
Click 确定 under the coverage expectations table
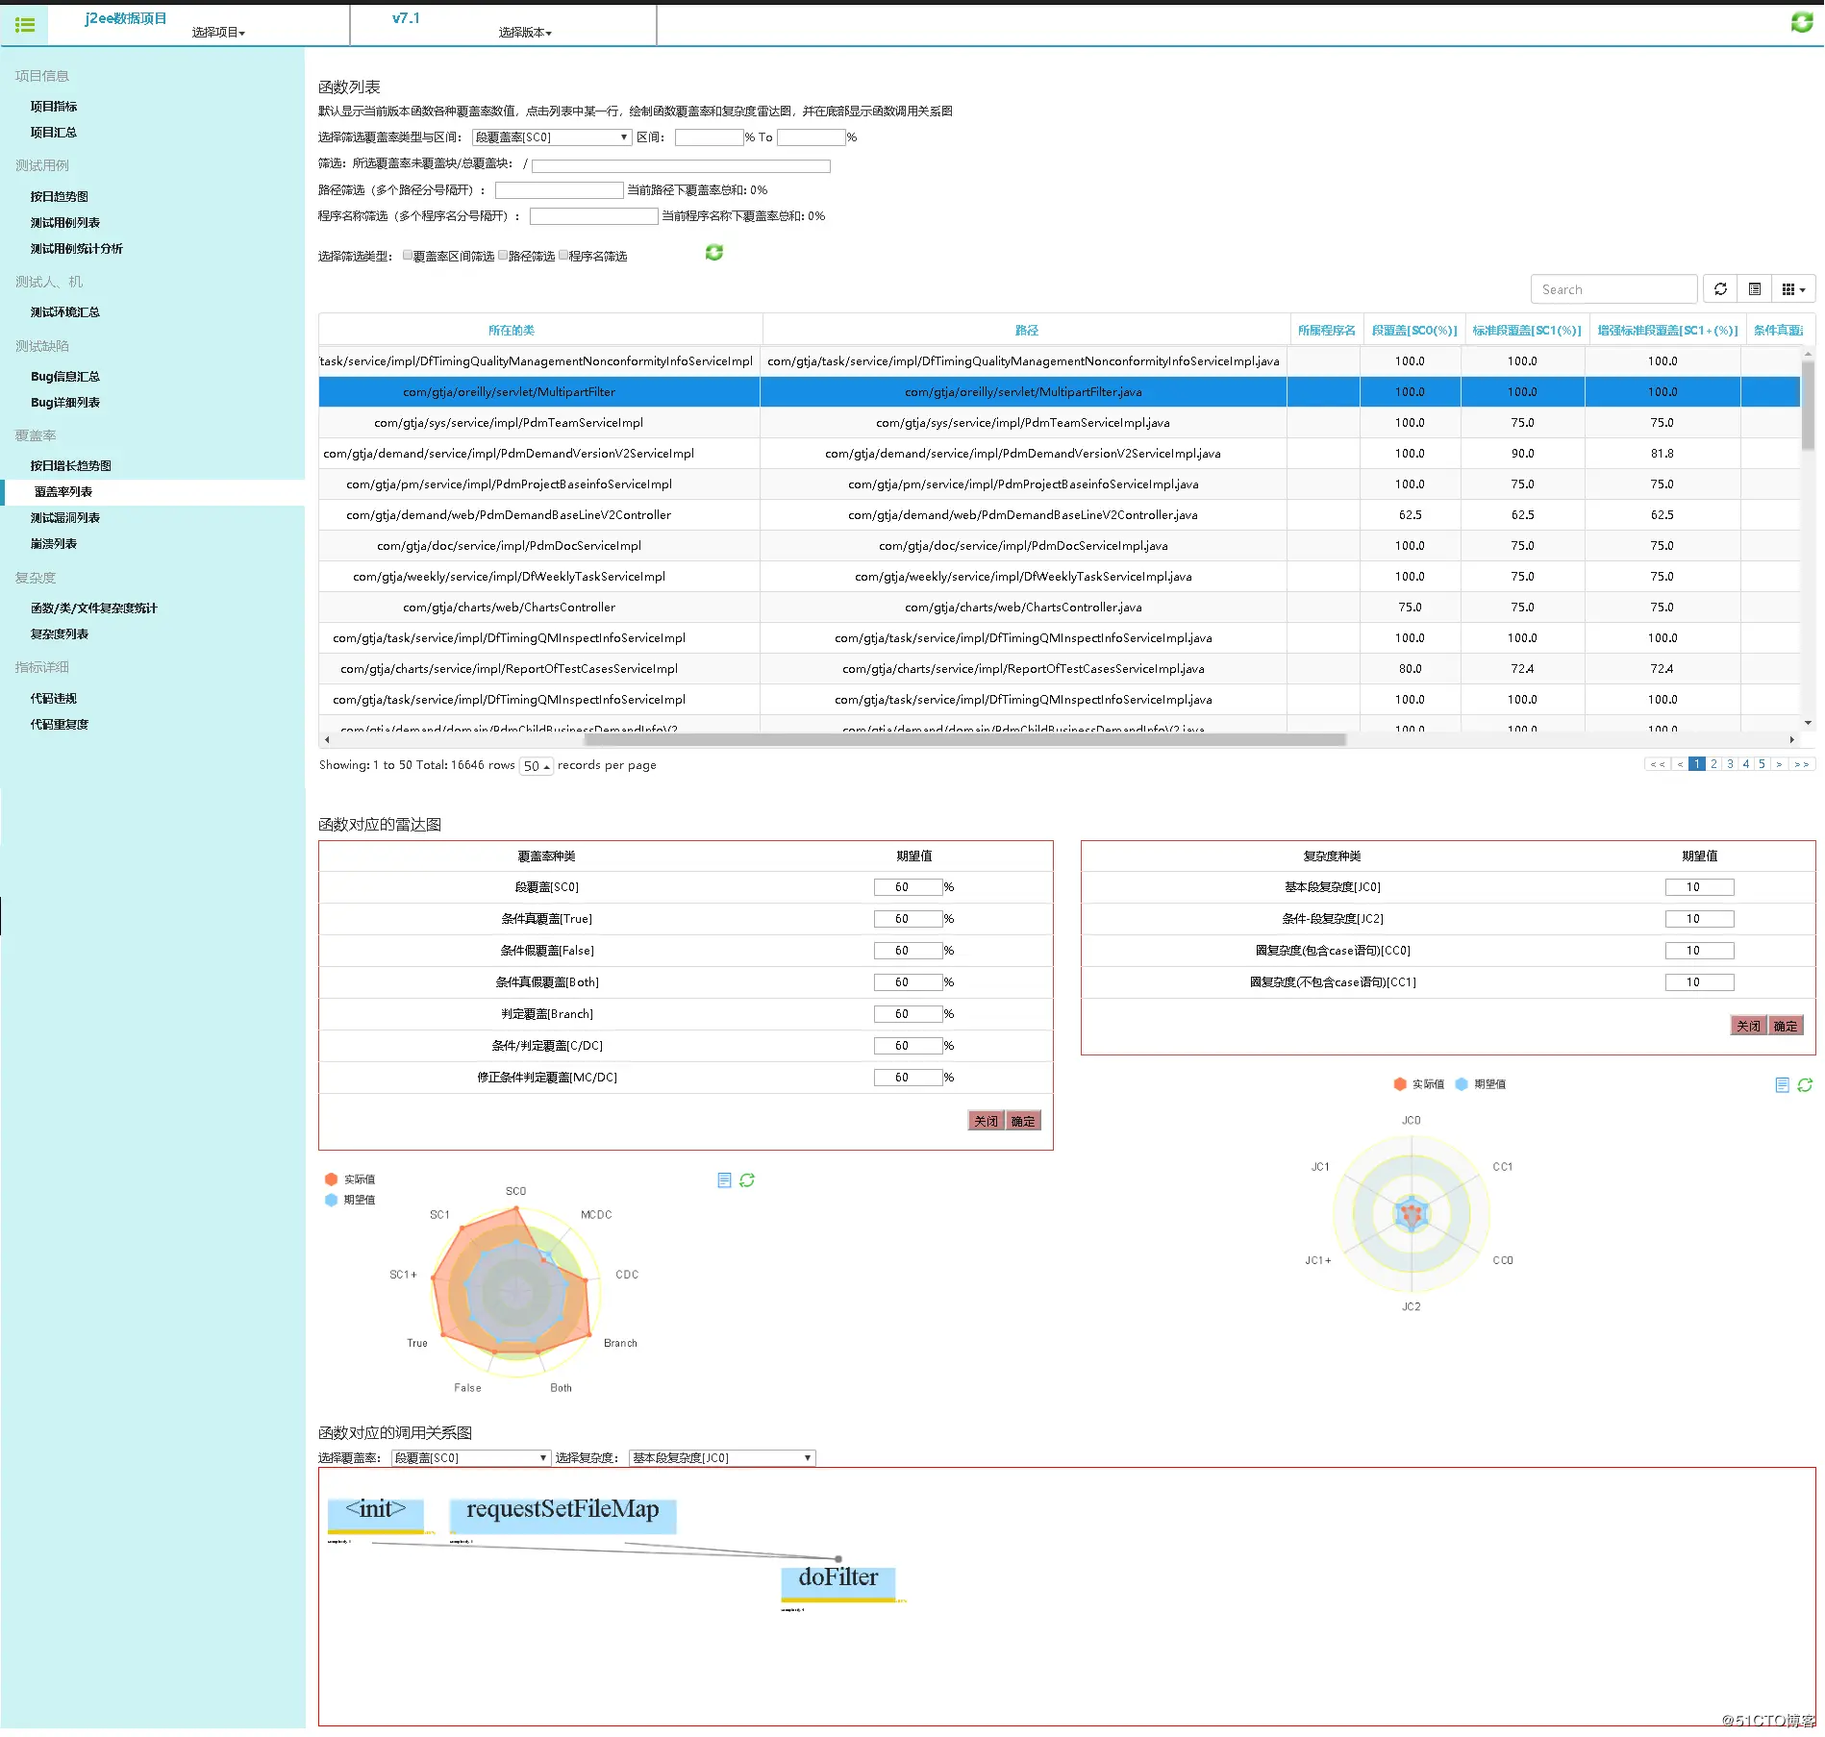tap(1023, 1121)
